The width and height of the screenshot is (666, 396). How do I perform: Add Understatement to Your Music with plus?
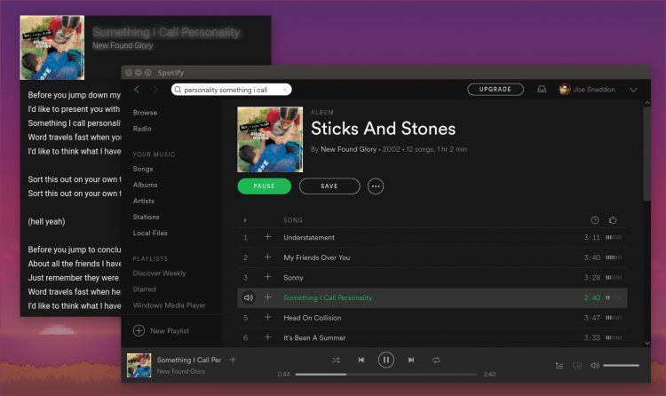(267, 237)
